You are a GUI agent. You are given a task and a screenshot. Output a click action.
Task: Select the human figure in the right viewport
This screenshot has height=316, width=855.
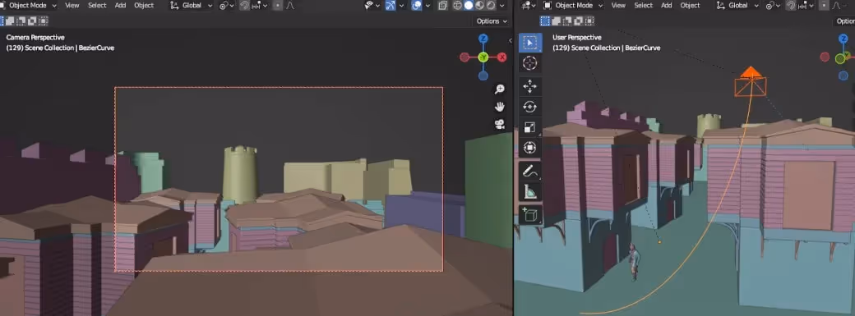(633, 262)
